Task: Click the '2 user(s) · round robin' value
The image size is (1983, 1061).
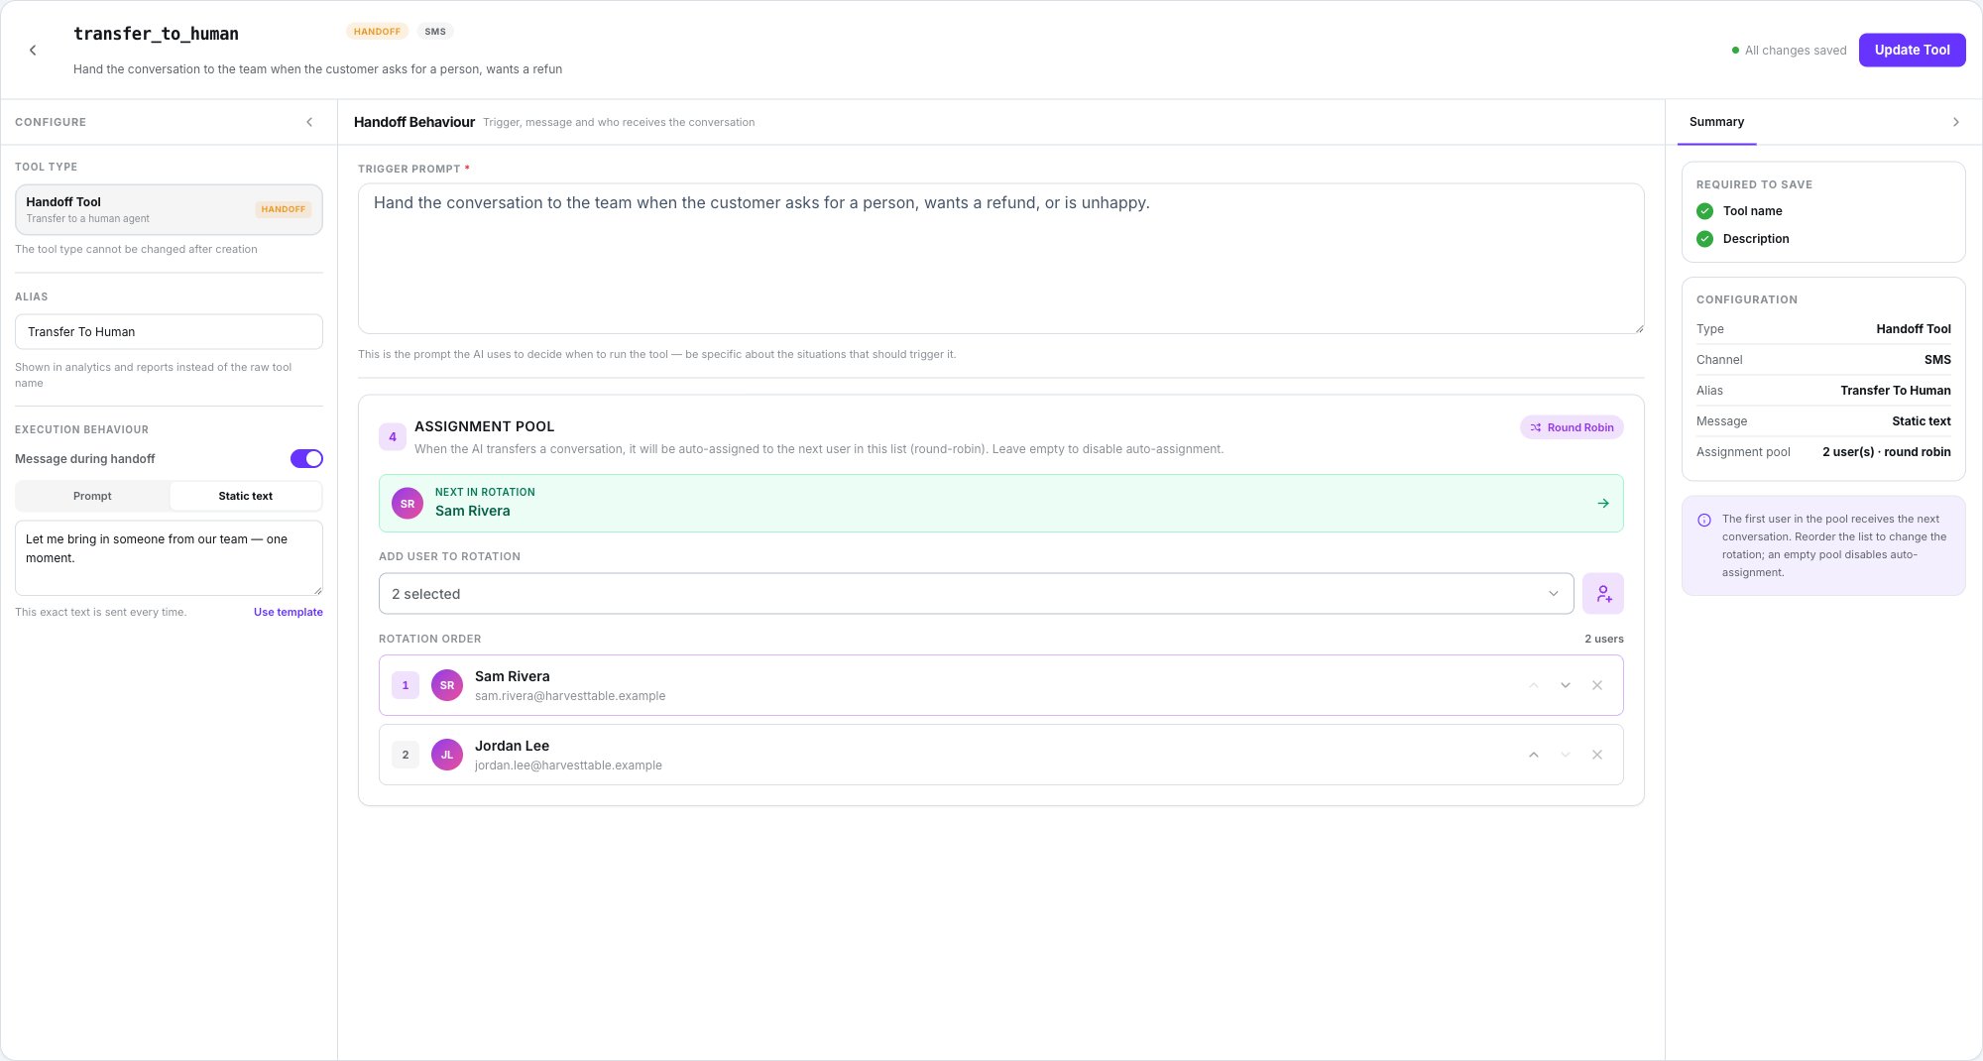Action: coord(1886,452)
